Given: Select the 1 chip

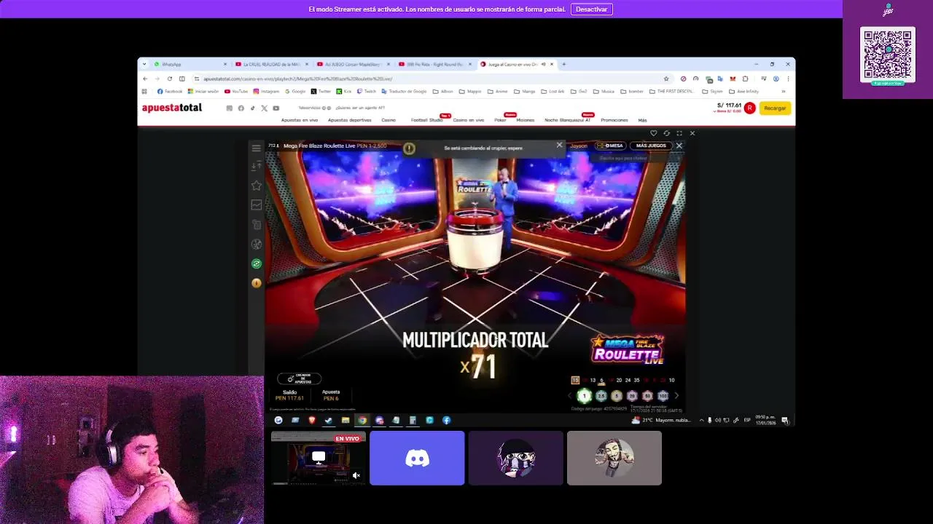Looking at the screenshot, I should tap(584, 396).
